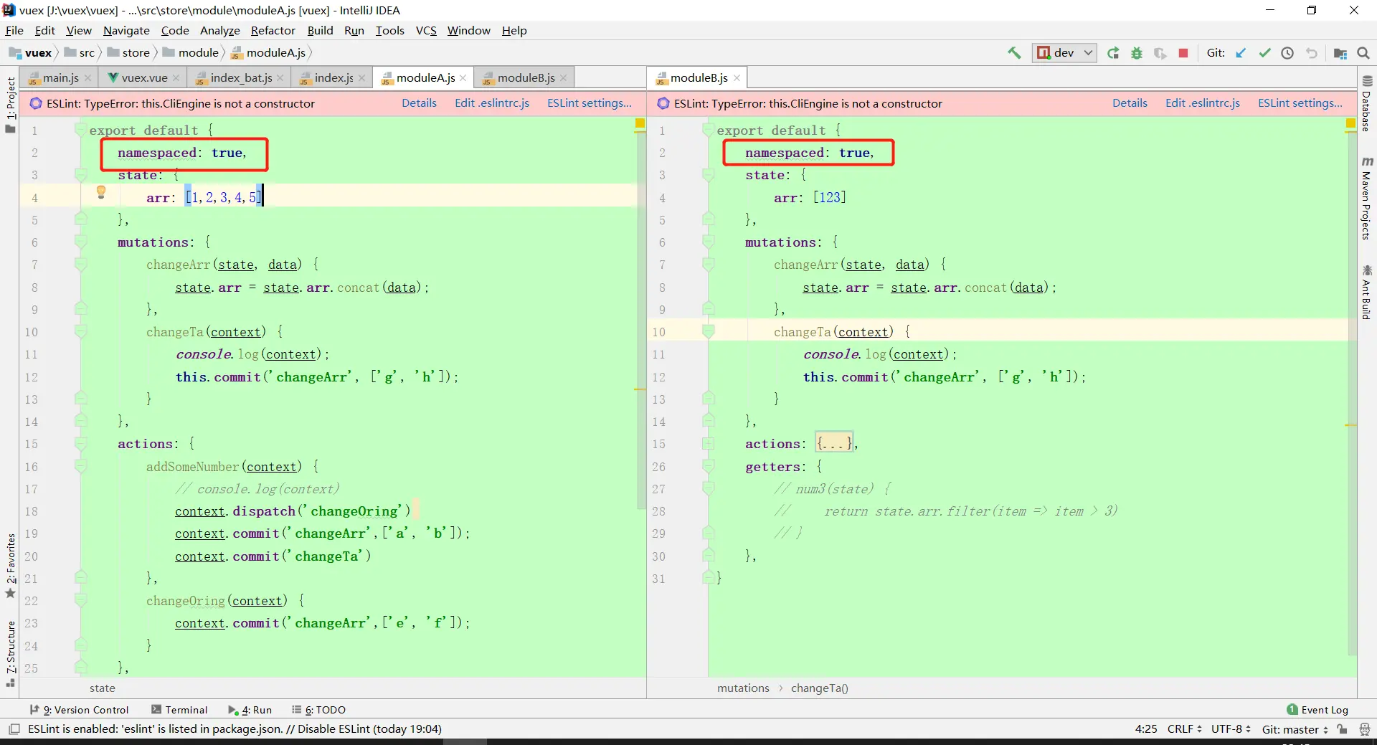Toggle the tool window bars button in status corner

click(x=14, y=729)
